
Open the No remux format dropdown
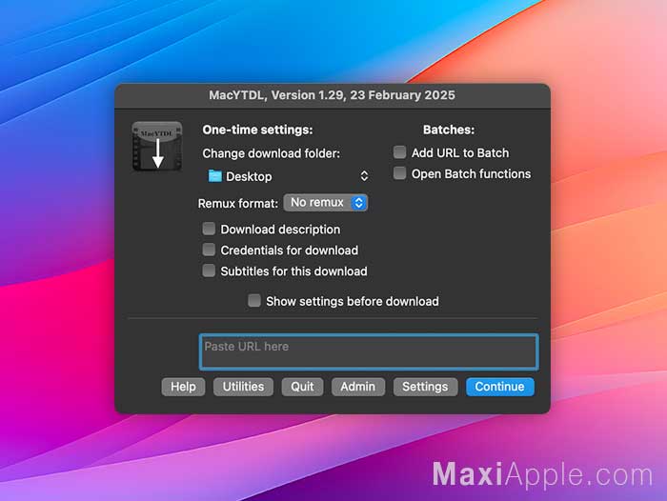point(326,203)
